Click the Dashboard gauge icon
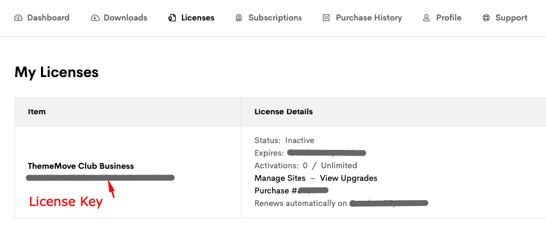The width and height of the screenshot is (546, 228). [x=18, y=18]
